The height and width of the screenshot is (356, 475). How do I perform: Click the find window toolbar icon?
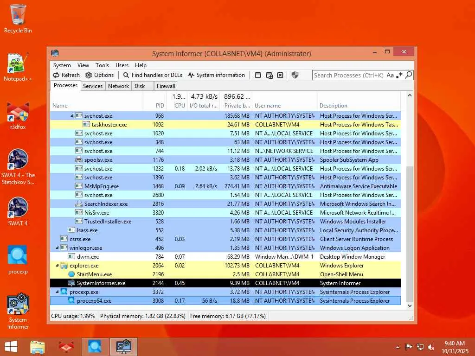pyautogui.click(x=258, y=75)
